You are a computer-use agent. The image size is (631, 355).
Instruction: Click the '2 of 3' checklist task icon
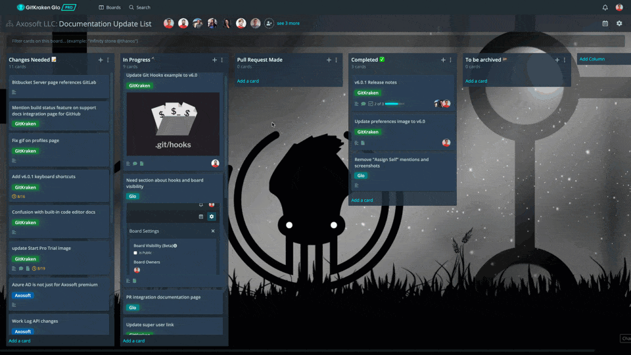click(x=371, y=104)
